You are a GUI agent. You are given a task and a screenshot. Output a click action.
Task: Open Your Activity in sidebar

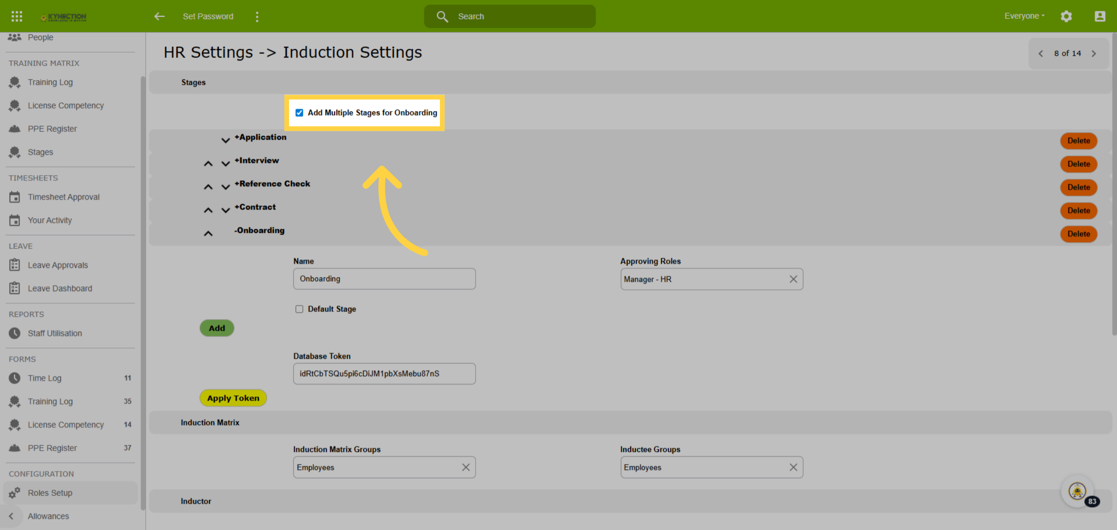tap(50, 220)
